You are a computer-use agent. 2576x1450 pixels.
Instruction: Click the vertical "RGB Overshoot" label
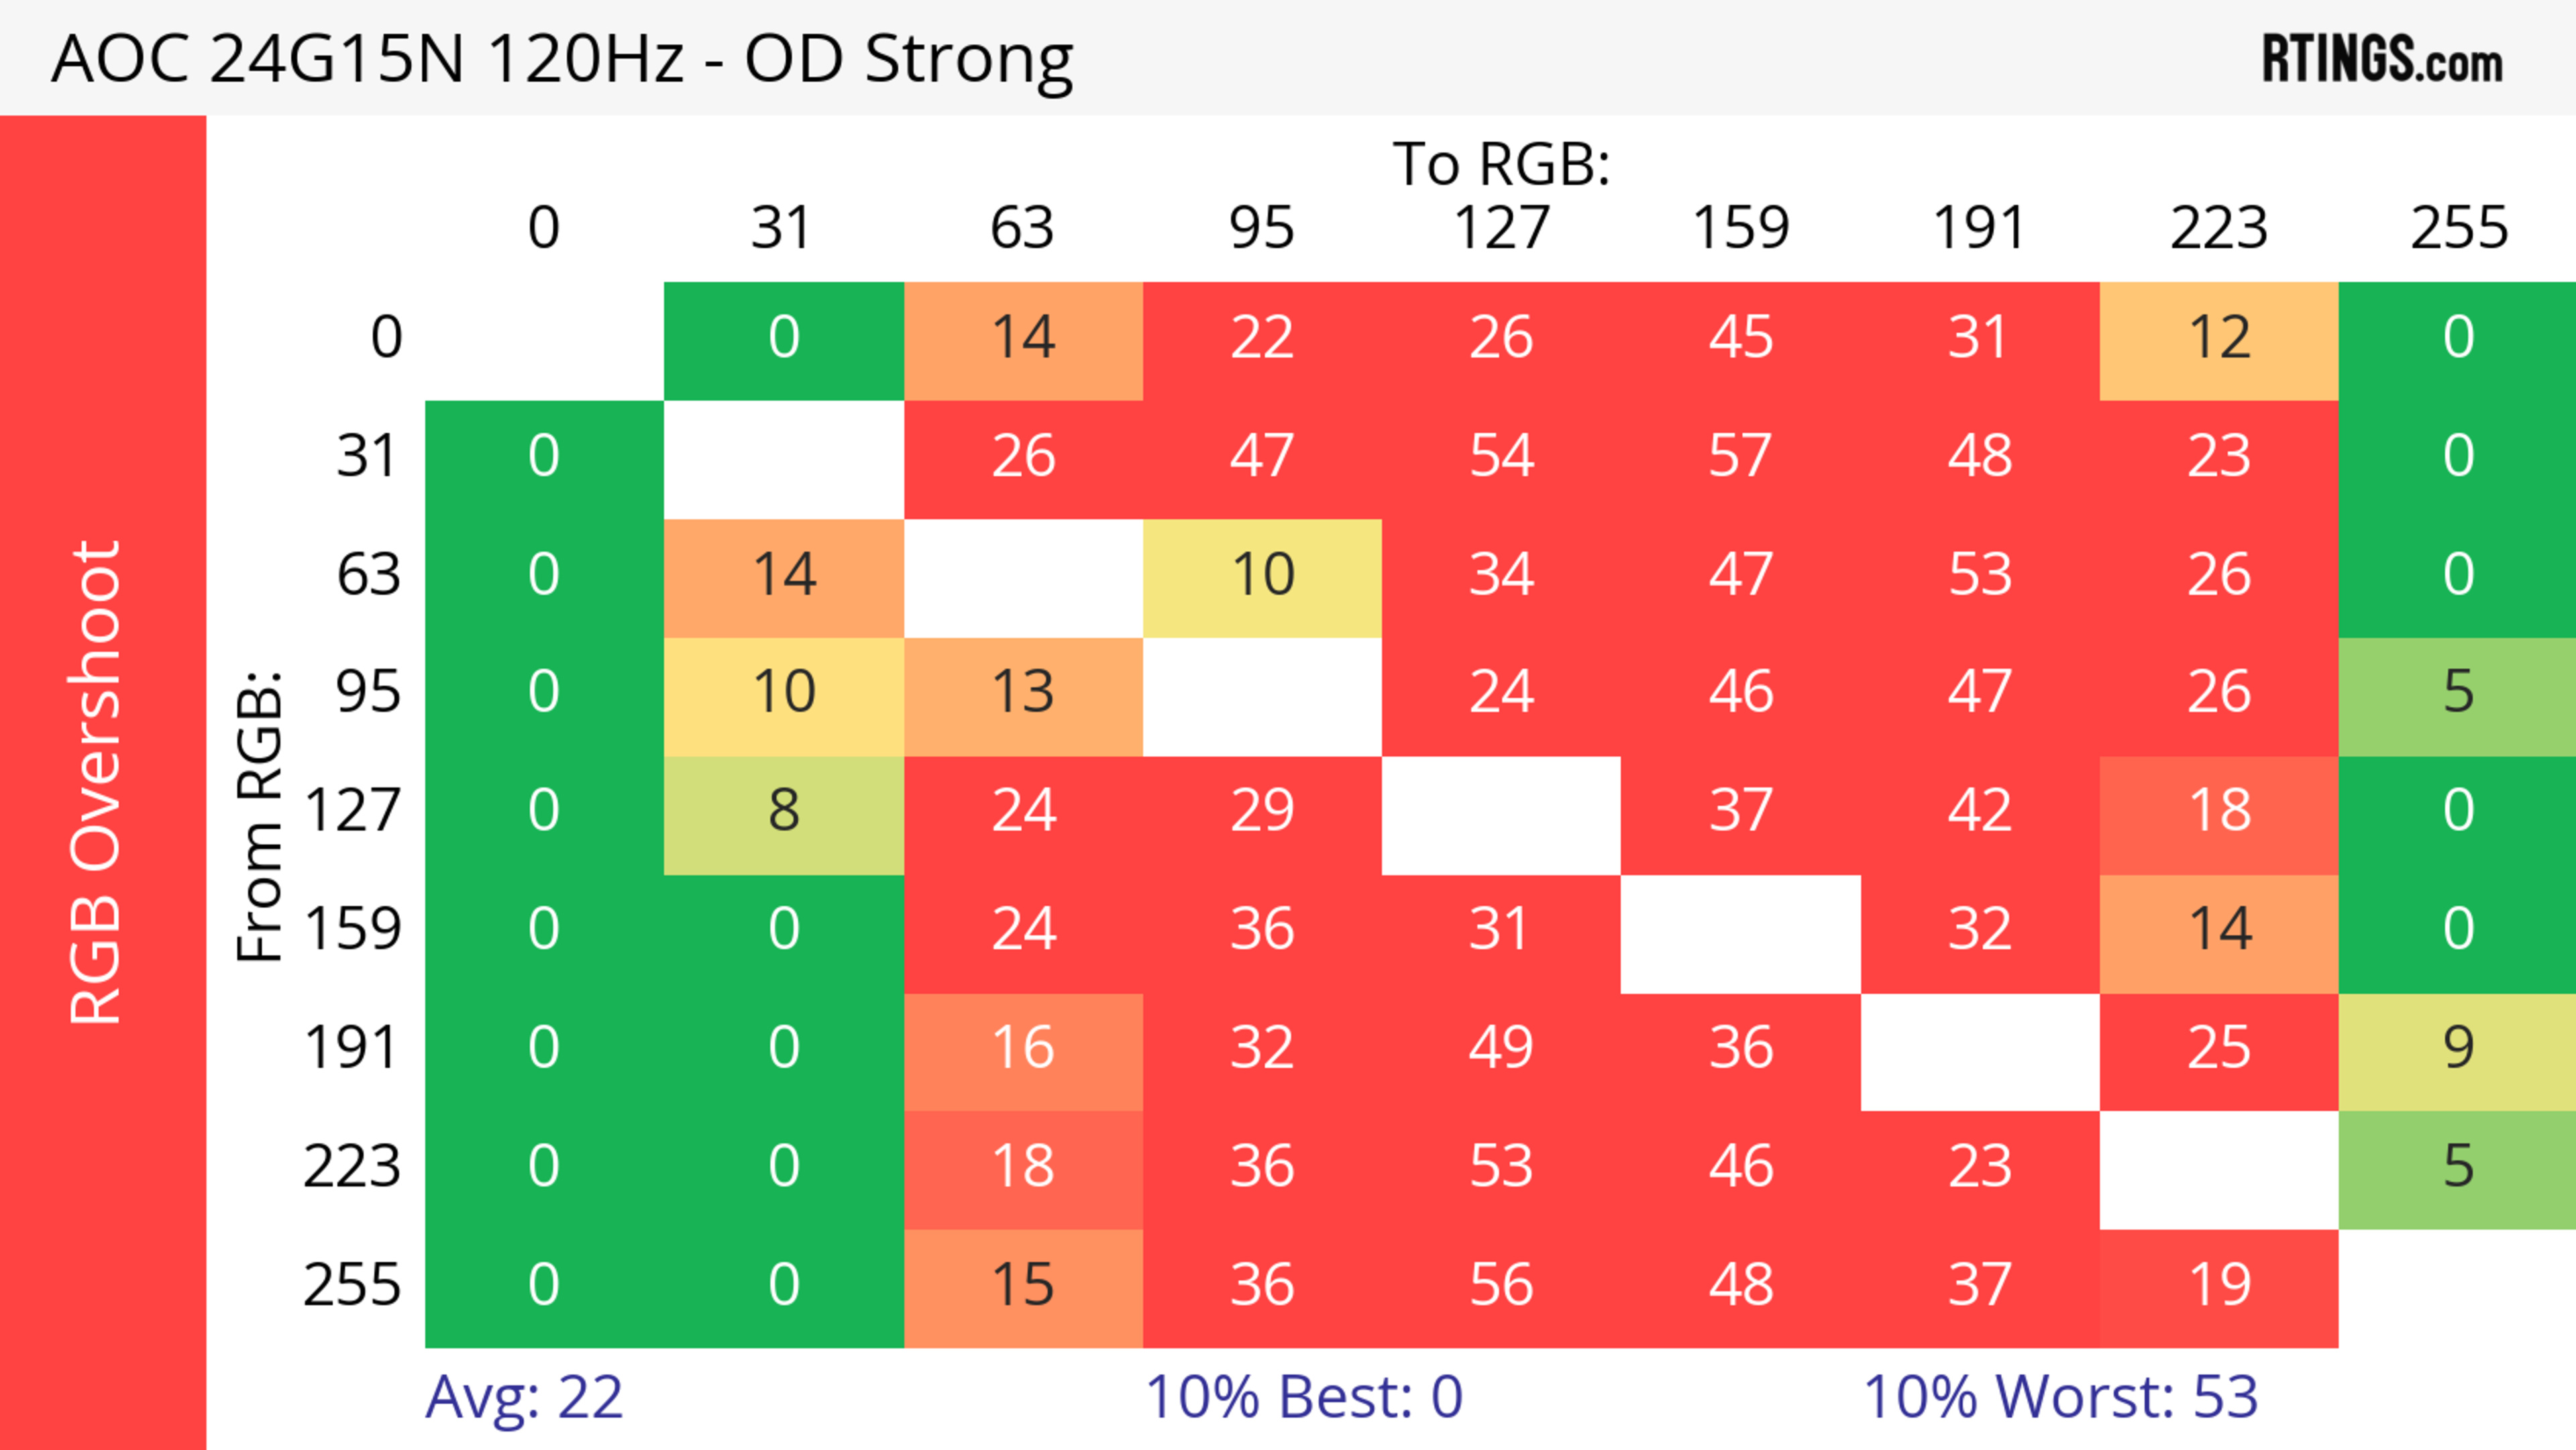coord(96,782)
